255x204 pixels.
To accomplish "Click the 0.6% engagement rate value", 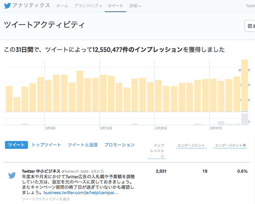I will (242, 171).
